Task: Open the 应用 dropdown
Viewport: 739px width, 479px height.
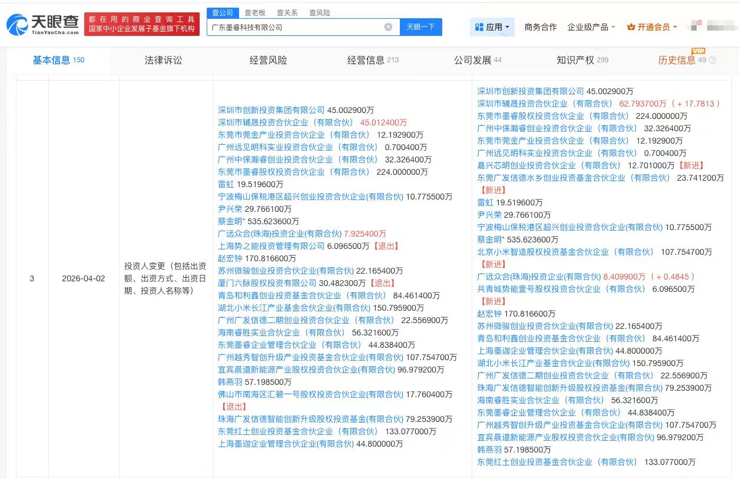Action: pos(492,27)
